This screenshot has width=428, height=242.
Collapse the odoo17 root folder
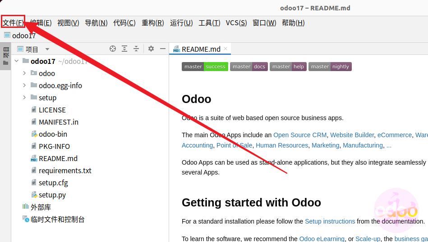[x=17, y=61]
